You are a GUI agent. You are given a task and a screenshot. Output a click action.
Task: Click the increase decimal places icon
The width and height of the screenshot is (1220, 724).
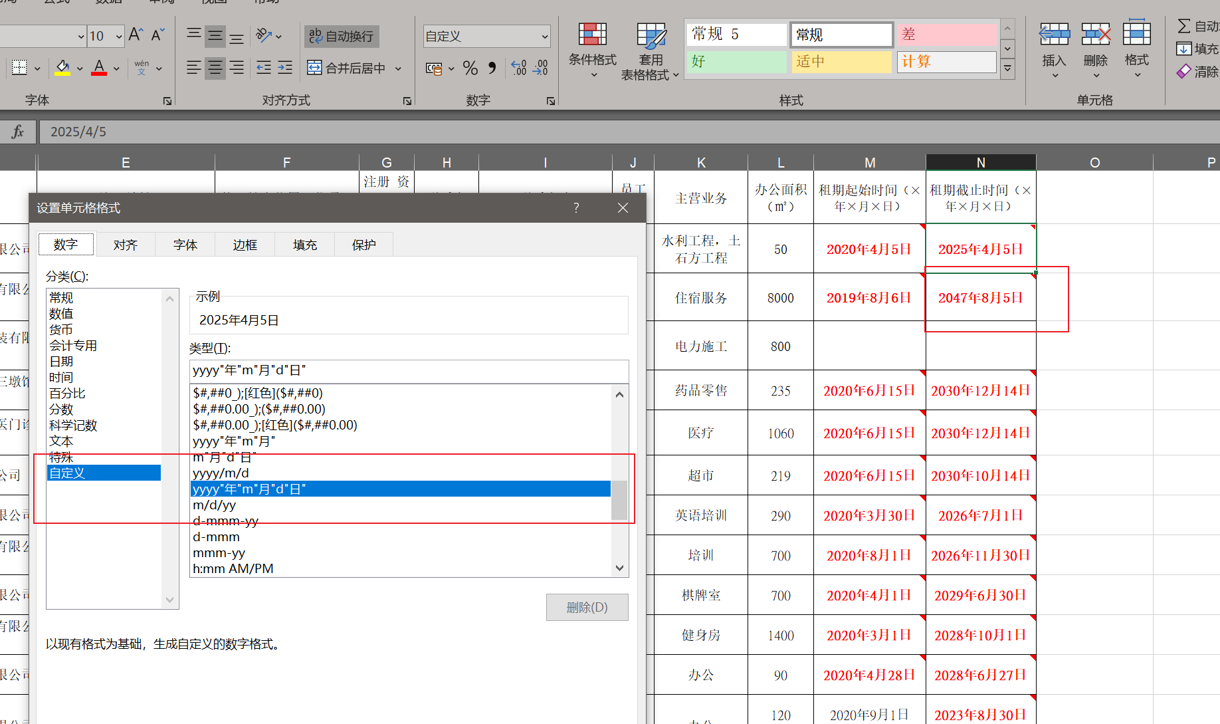(x=518, y=67)
